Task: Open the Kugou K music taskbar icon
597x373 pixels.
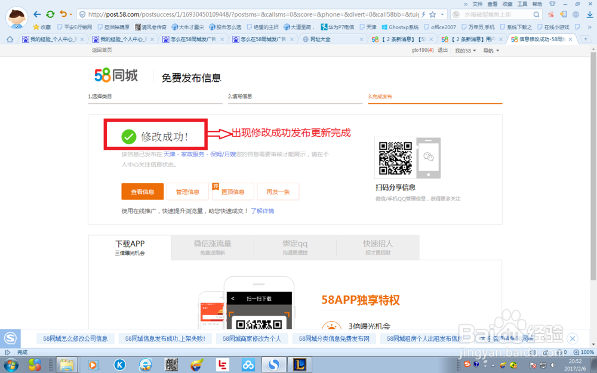Action: click(119, 365)
